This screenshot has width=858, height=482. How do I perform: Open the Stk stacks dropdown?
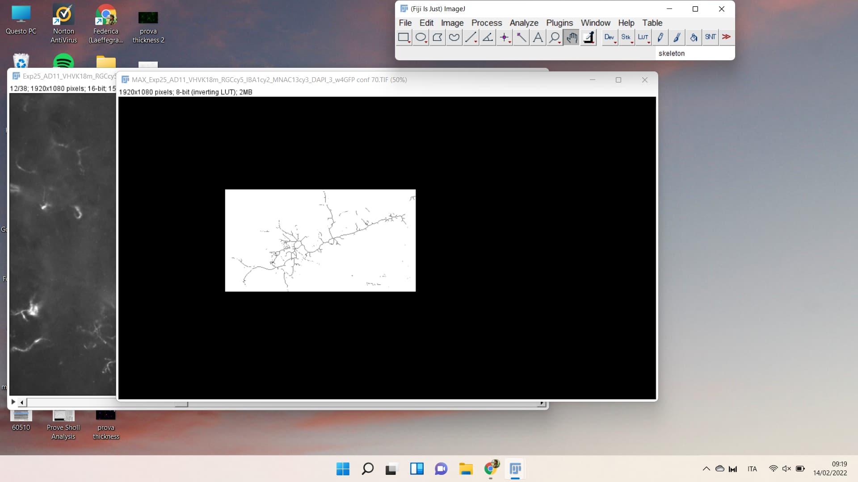[627, 37]
